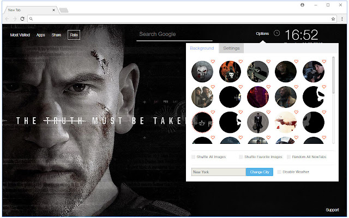Choose the white skull on gray thumbnail
The height and width of the screenshot is (218, 349).
pos(202,71)
